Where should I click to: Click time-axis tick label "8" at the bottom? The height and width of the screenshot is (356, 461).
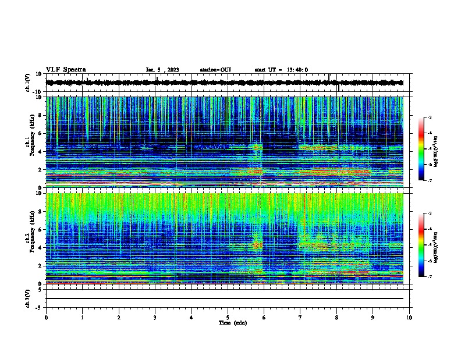point(336,318)
